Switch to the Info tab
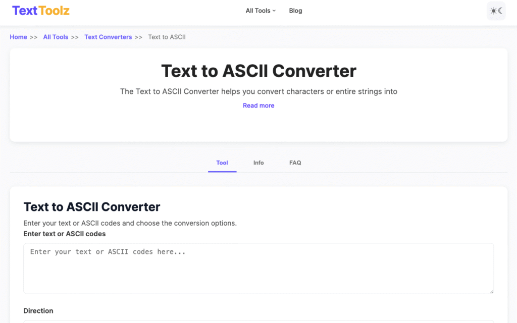This screenshot has height=323, width=517. (x=258, y=163)
